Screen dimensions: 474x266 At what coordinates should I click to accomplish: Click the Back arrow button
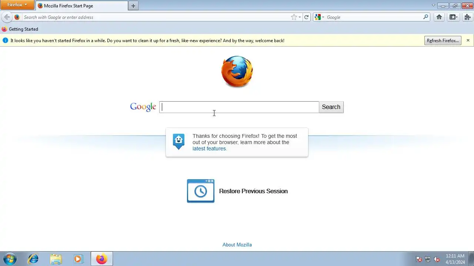[x=7, y=17]
